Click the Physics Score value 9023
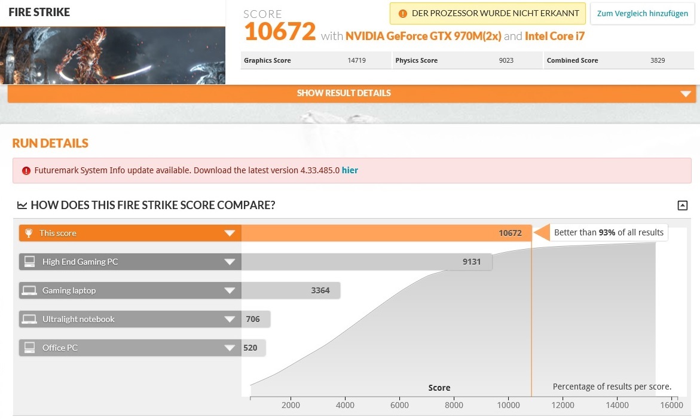Image resolution: width=700 pixels, height=420 pixels. [x=506, y=60]
